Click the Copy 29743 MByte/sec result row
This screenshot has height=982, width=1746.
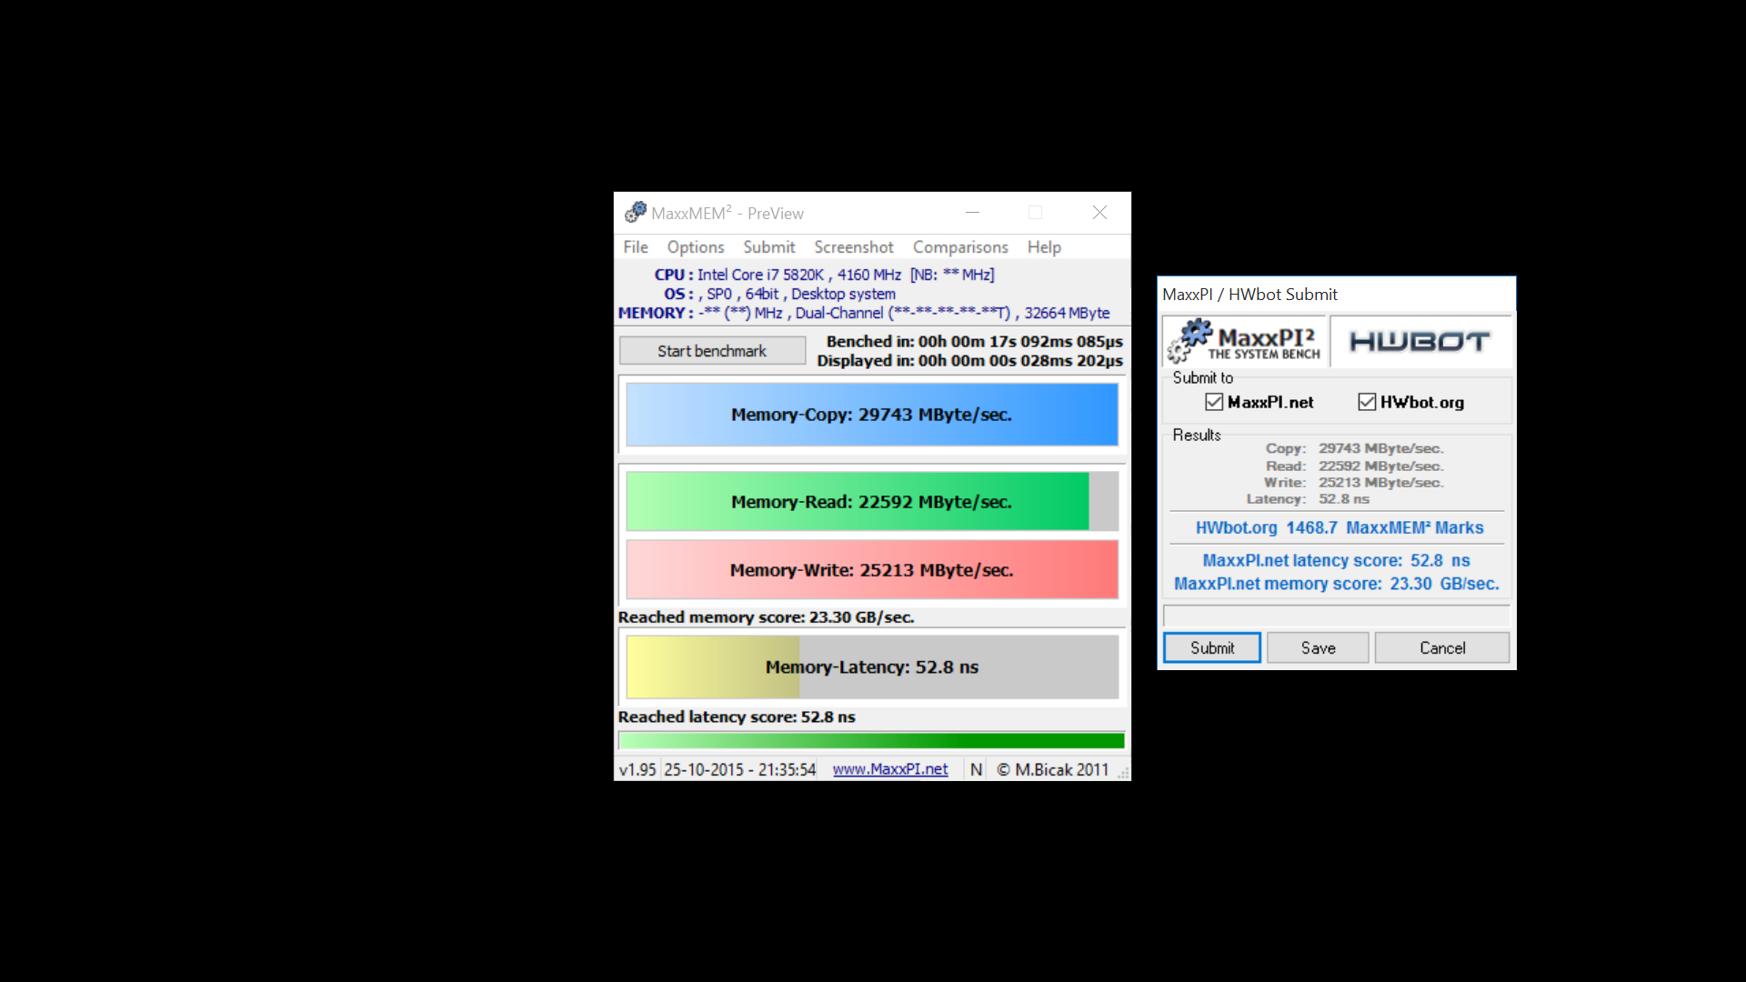[x=1354, y=448]
